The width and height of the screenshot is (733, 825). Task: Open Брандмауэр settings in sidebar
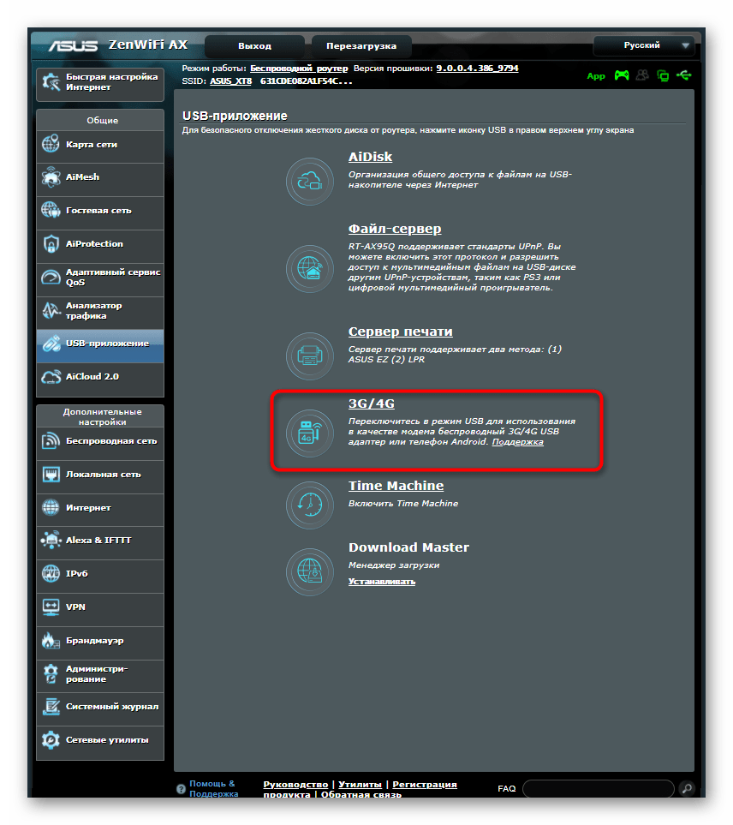pyautogui.click(x=99, y=641)
